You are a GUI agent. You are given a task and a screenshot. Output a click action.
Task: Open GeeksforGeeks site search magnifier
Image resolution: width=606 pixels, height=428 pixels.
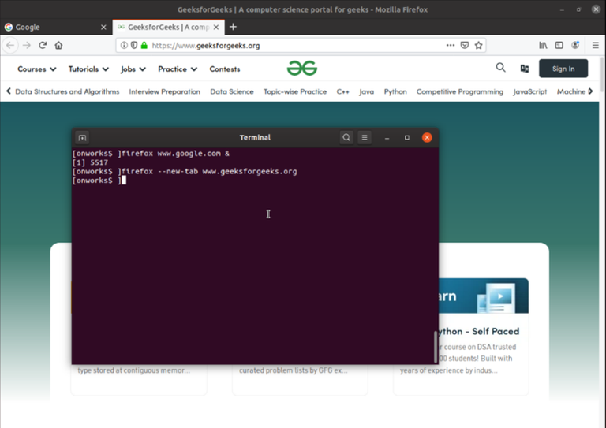[500, 68]
